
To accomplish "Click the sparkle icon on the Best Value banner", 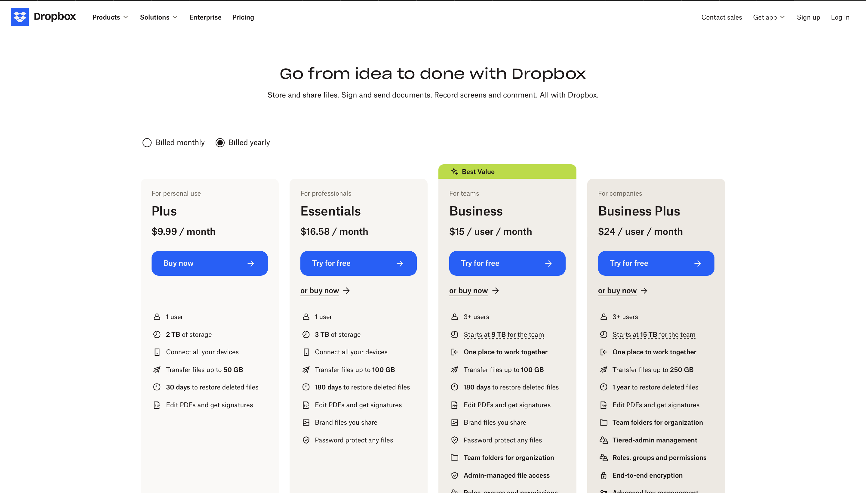I will tap(455, 171).
